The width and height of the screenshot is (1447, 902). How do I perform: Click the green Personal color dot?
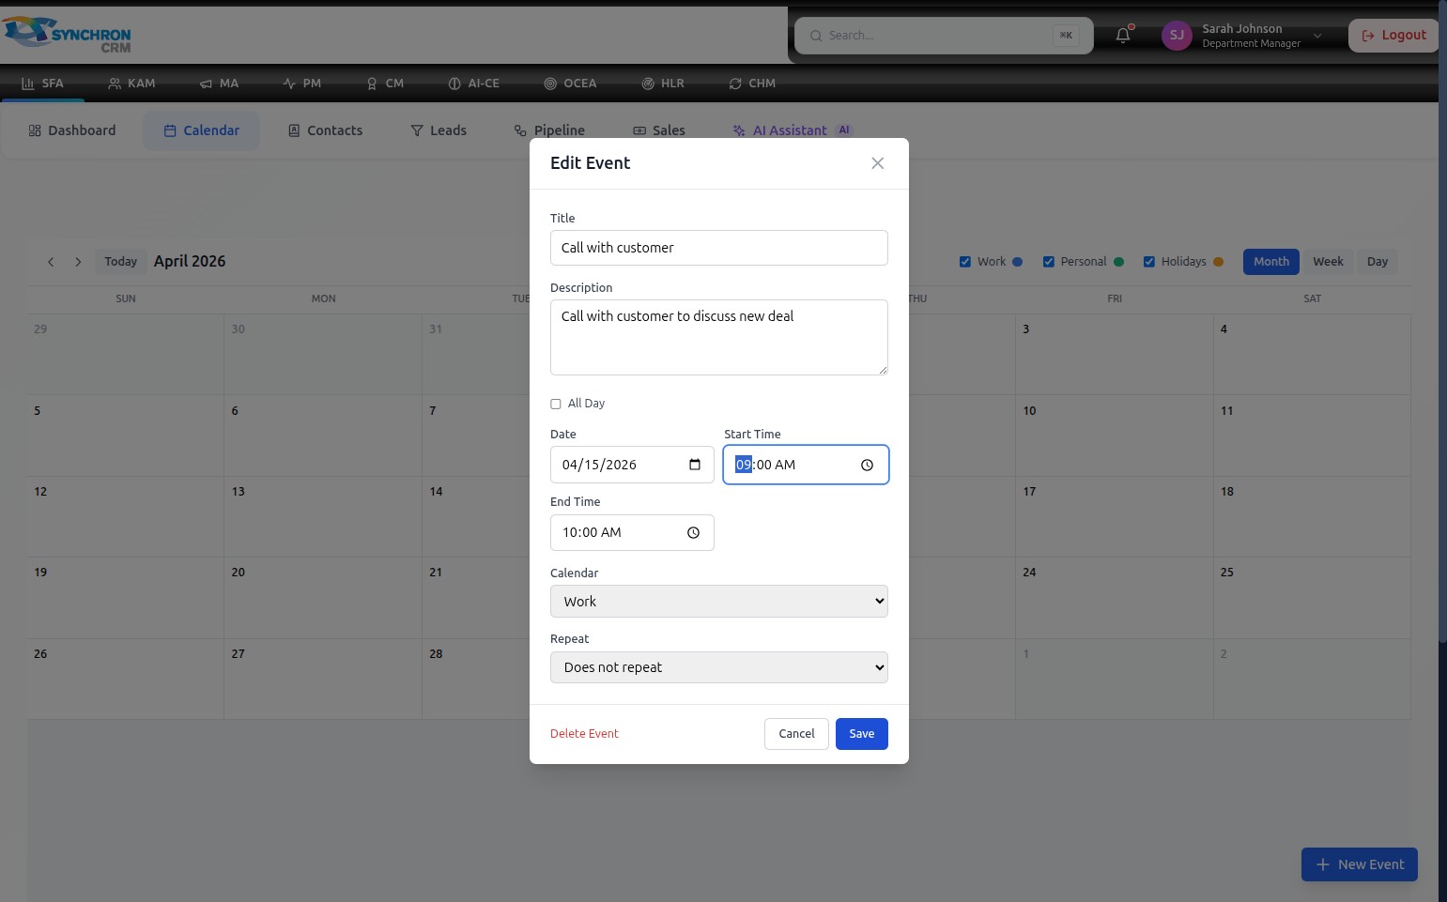click(1118, 262)
